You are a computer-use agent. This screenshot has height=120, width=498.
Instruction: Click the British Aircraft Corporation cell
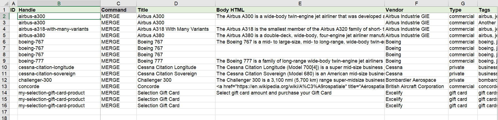coord(416,86)
